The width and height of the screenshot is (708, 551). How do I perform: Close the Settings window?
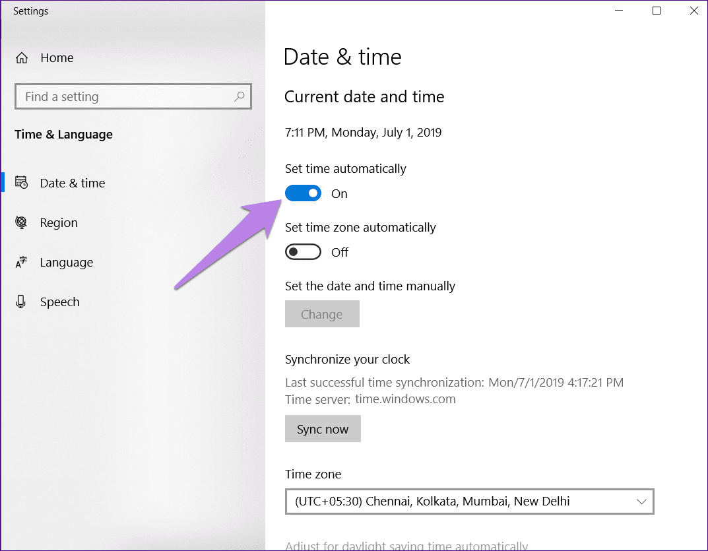(x=694, y=11)
